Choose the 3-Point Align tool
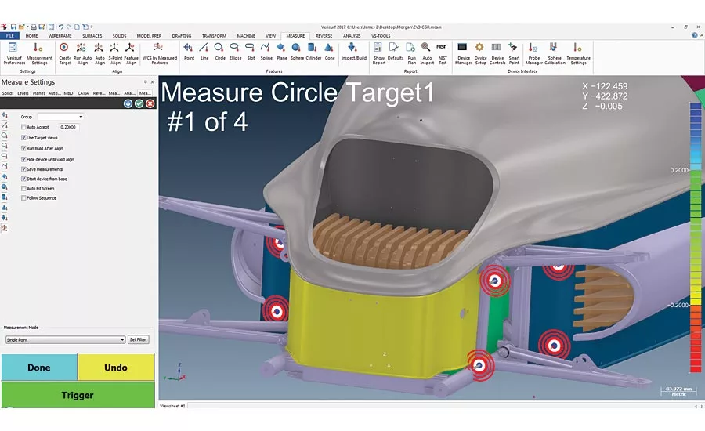Viewport: 705px width, 431px height. (x=115, y=54)
